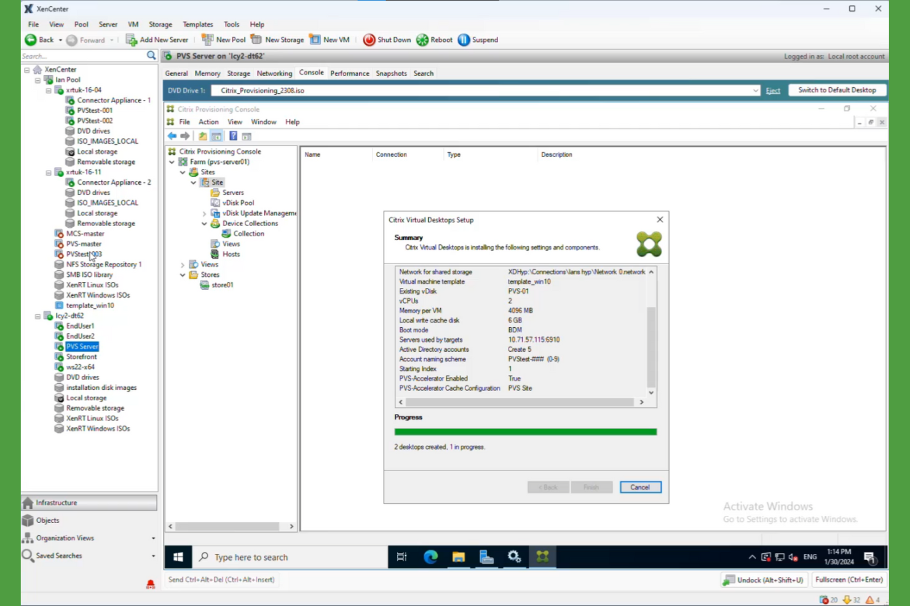Click the Citrix Provisioning icon on taskbar
The width and height of the screenshot is (910, 606).
542,557
